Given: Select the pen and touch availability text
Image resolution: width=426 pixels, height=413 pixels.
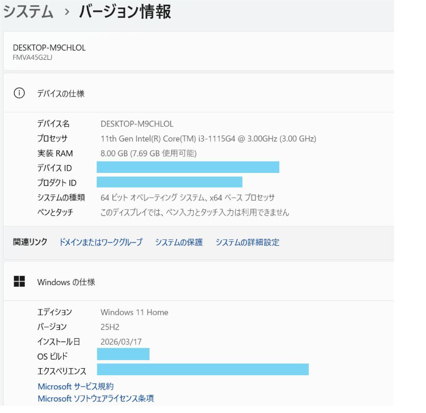Looking at the screenshot, I should coord(195,212).
